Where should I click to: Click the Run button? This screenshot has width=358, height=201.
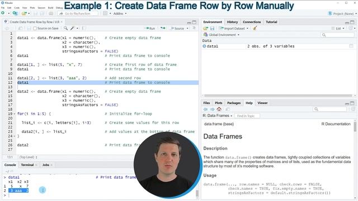point(149,28)
